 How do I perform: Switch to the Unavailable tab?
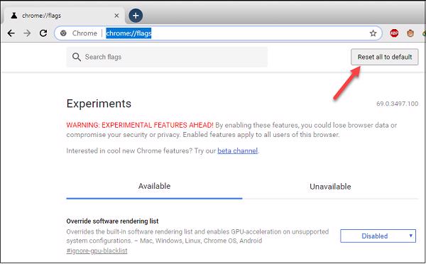tap(330, 187)
